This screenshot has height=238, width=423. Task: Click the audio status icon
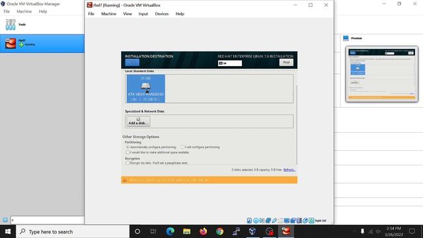pyautogui.click(x=262, y=220)
